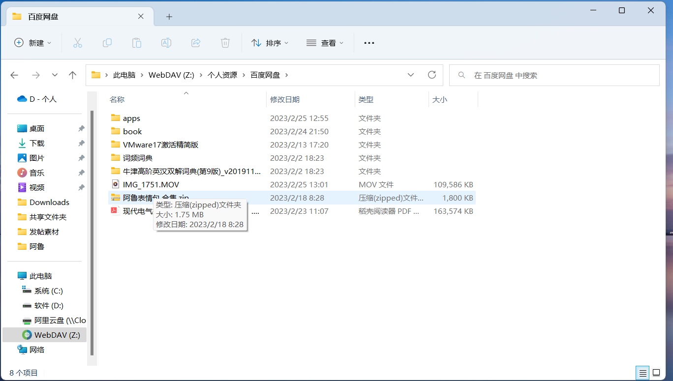The width and height of the screenshot is (673, 381).
Task: Go back with the left arrow
Action: click(14, 75)
